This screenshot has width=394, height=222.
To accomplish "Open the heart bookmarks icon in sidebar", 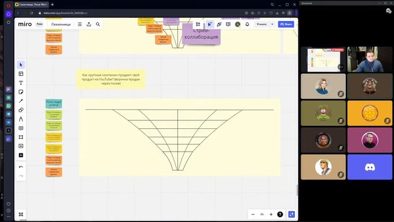I will pos(9,204).
